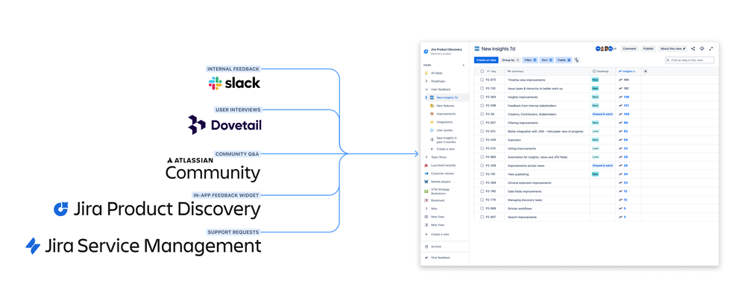The height and width of the screenshot is (298, 745).
Task: Select the New insights 7d sidebar view
Action: click(447, 98)
